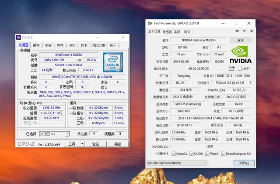Switch to the 显卡 tab in CPU-Z
This screenshot has width=280, height=184.
click(84, 45)
